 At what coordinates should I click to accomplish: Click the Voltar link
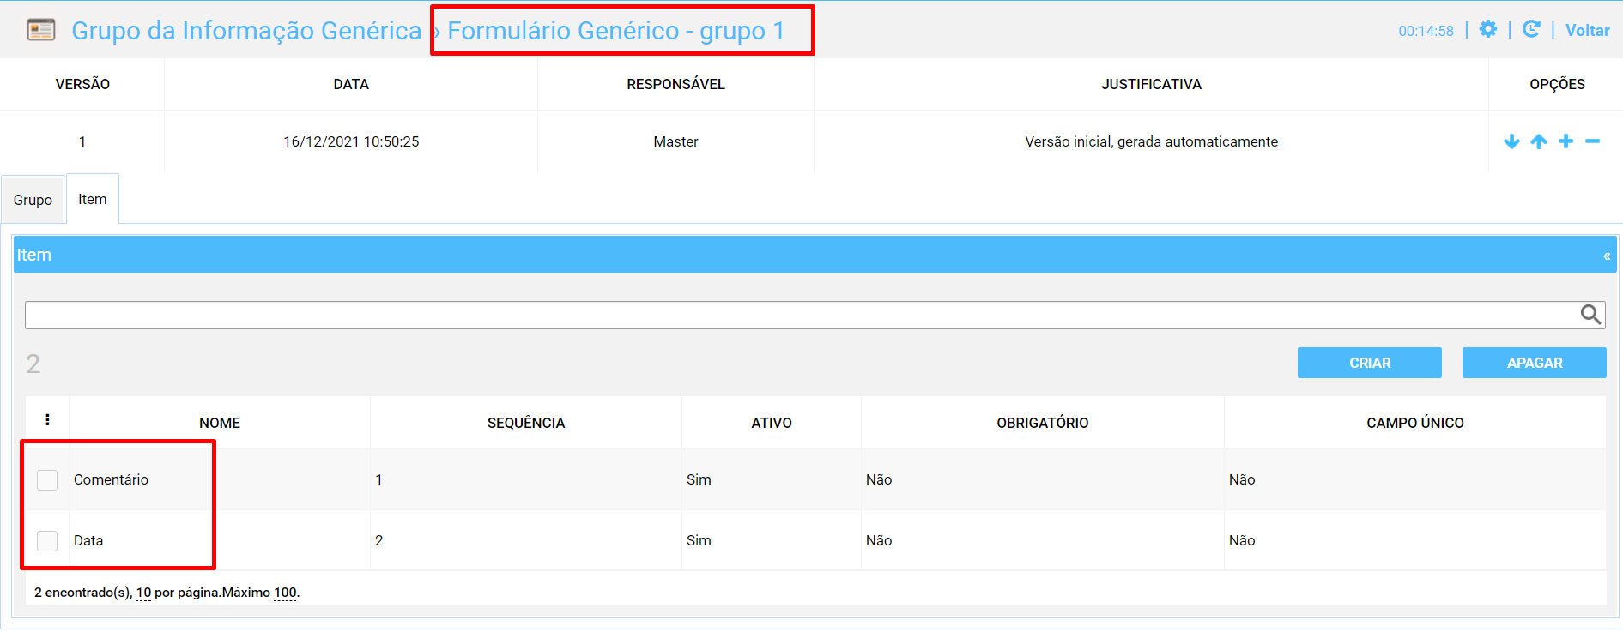1588,30
